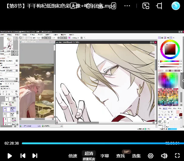Open the 文件 menu in SAI
Image resolution: width=184 pixels, height=161 pixels.
[2, 35]
